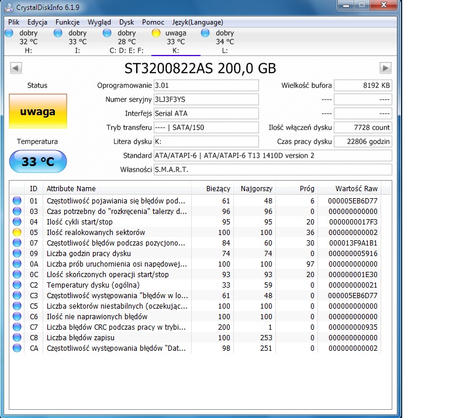Click status dot for attribute 0A
This screenshot has height=418, width=449.
pyautogui.click(x=17, y=264)
